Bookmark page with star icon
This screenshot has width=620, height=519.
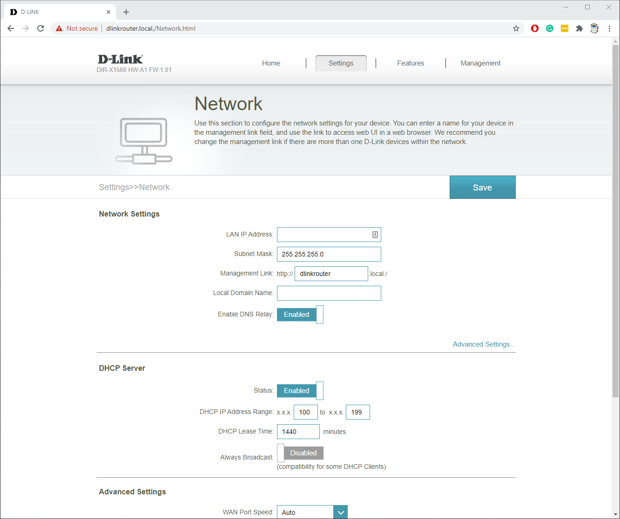(516, 28)
